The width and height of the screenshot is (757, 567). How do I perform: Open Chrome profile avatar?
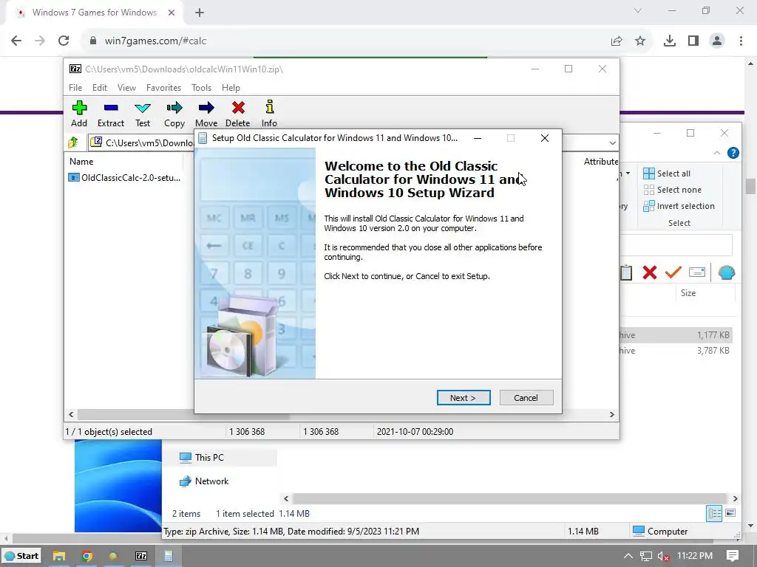(x=717, y=41)
